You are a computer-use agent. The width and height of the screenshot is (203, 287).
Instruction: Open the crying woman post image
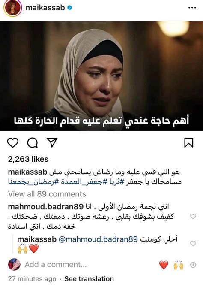pos(101,76)
